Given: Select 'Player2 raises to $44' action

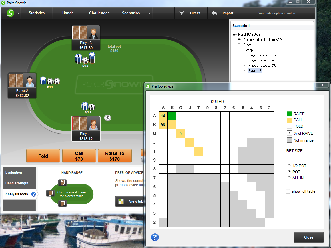Looking at the screenshot, I should click(262, 60).
